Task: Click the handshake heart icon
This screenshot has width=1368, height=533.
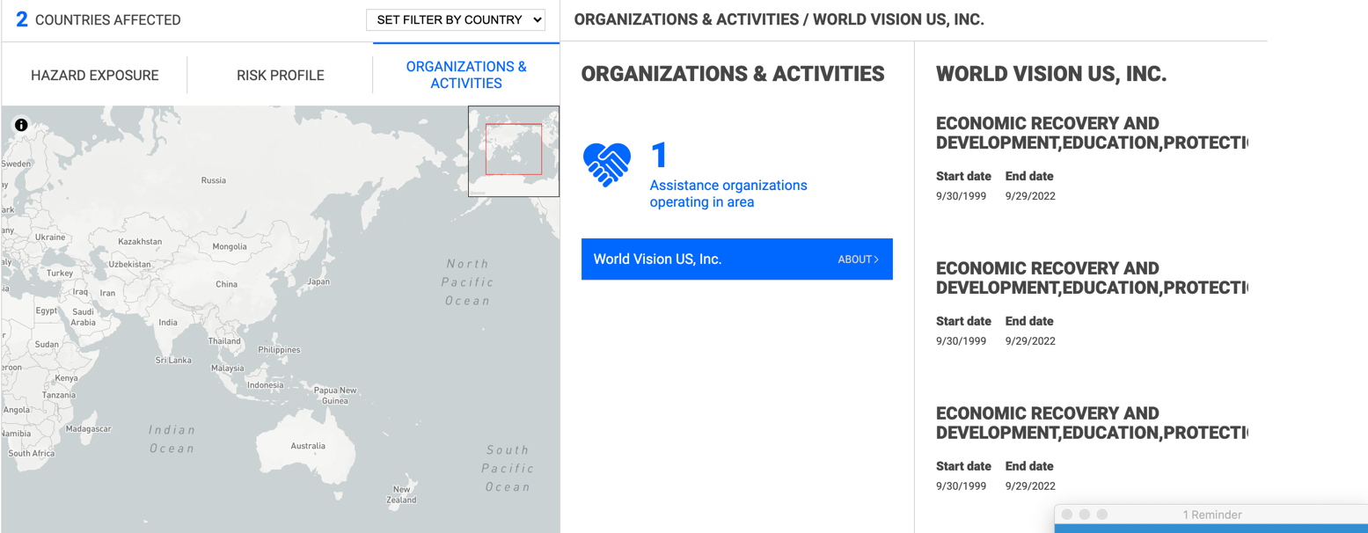Action: point(607,164)
